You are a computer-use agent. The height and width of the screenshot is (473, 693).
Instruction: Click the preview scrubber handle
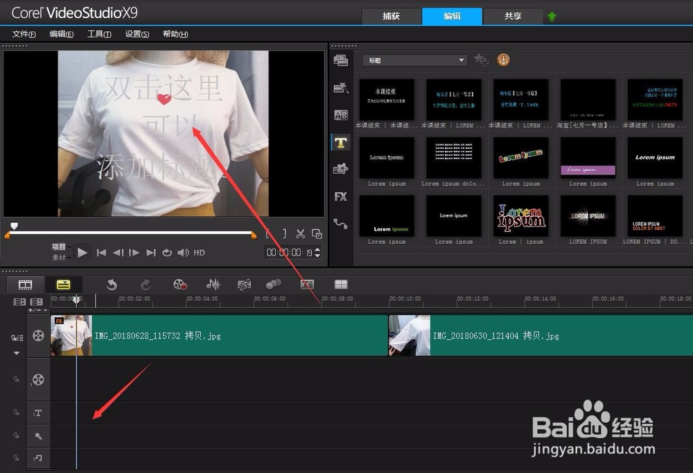14,226
